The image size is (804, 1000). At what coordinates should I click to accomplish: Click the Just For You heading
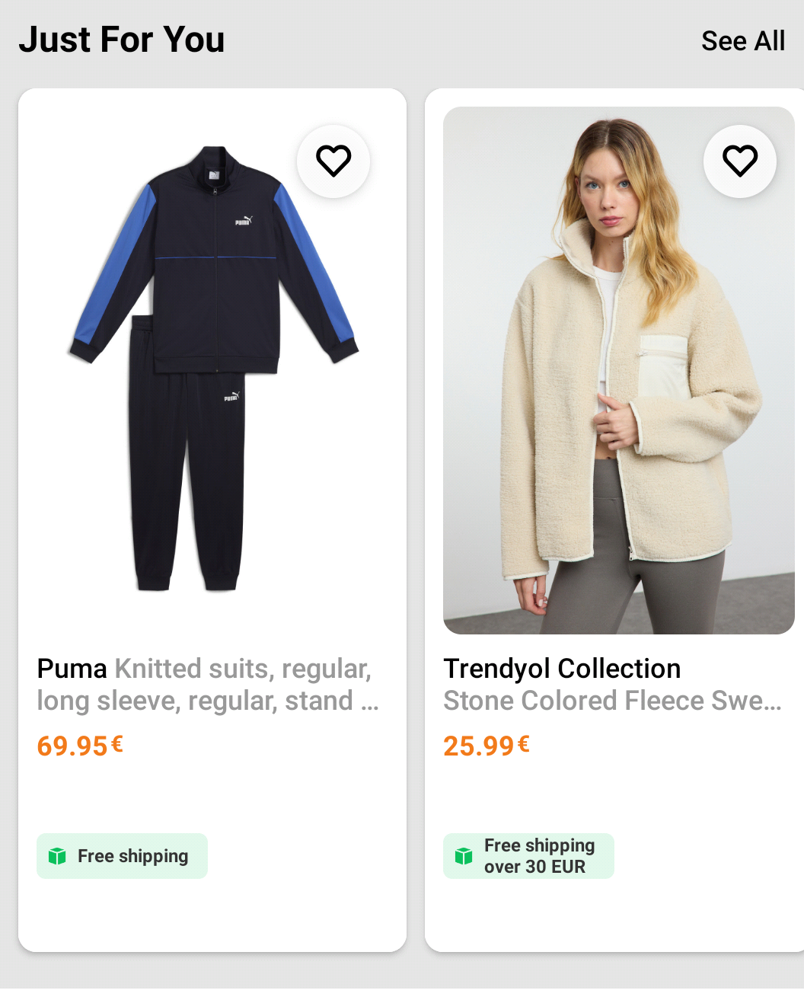(122, 40)
